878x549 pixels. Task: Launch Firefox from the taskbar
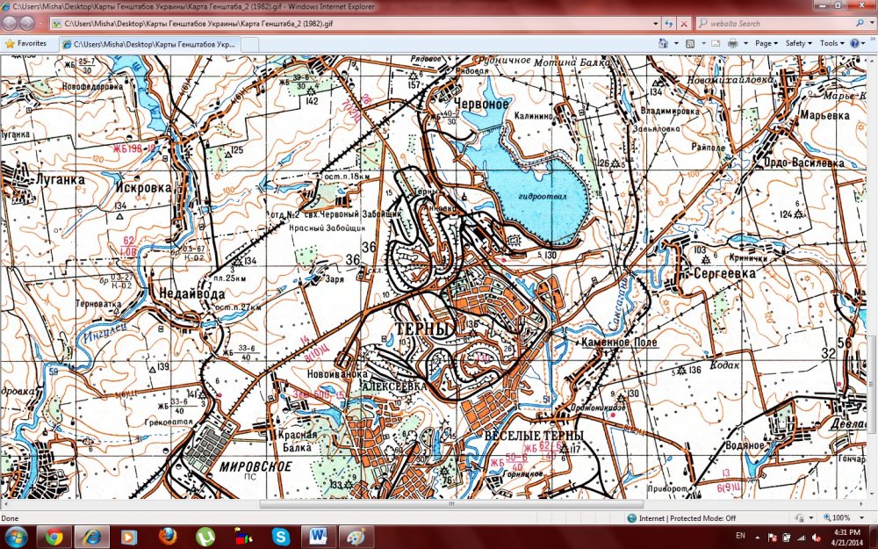point(168,537)
